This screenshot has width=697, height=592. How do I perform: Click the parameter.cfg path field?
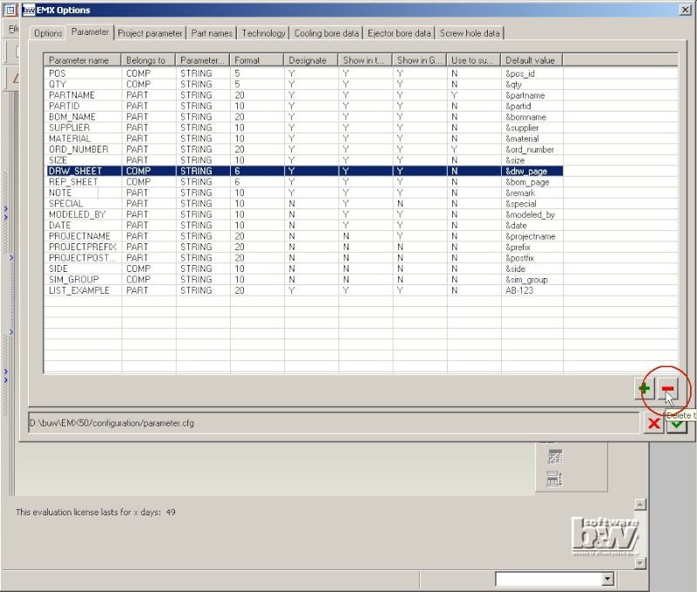coord(334,423)
